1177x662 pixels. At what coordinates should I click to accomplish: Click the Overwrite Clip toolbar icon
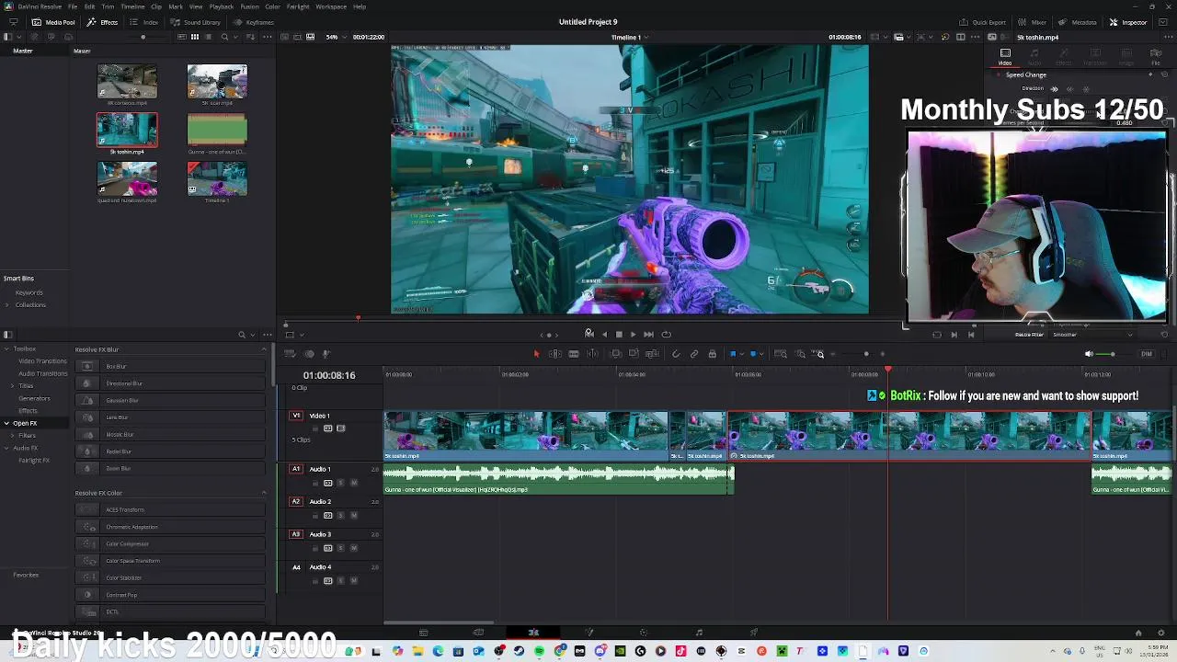634,354
